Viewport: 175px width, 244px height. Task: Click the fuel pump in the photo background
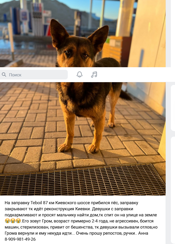point(37,19)
